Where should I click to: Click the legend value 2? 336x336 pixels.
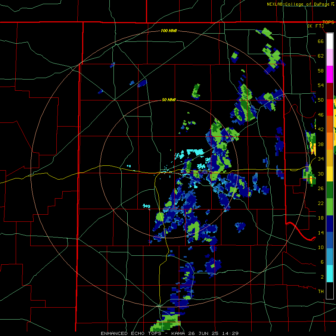point(322,277)
